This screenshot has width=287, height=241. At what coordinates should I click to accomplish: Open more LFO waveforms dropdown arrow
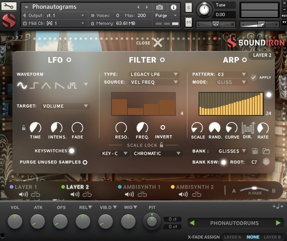coord(86,84)
